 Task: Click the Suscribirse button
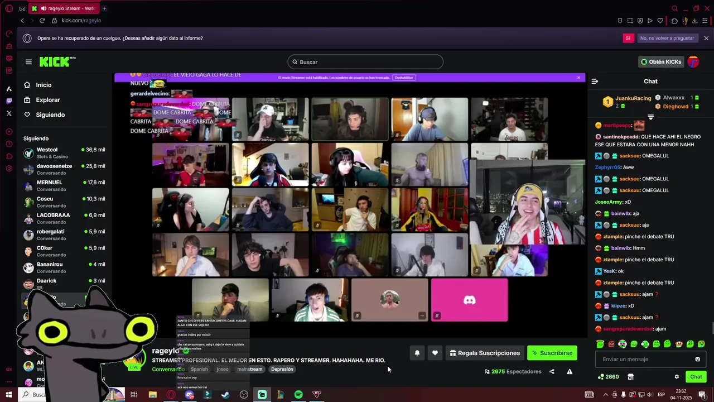[552, 353]
